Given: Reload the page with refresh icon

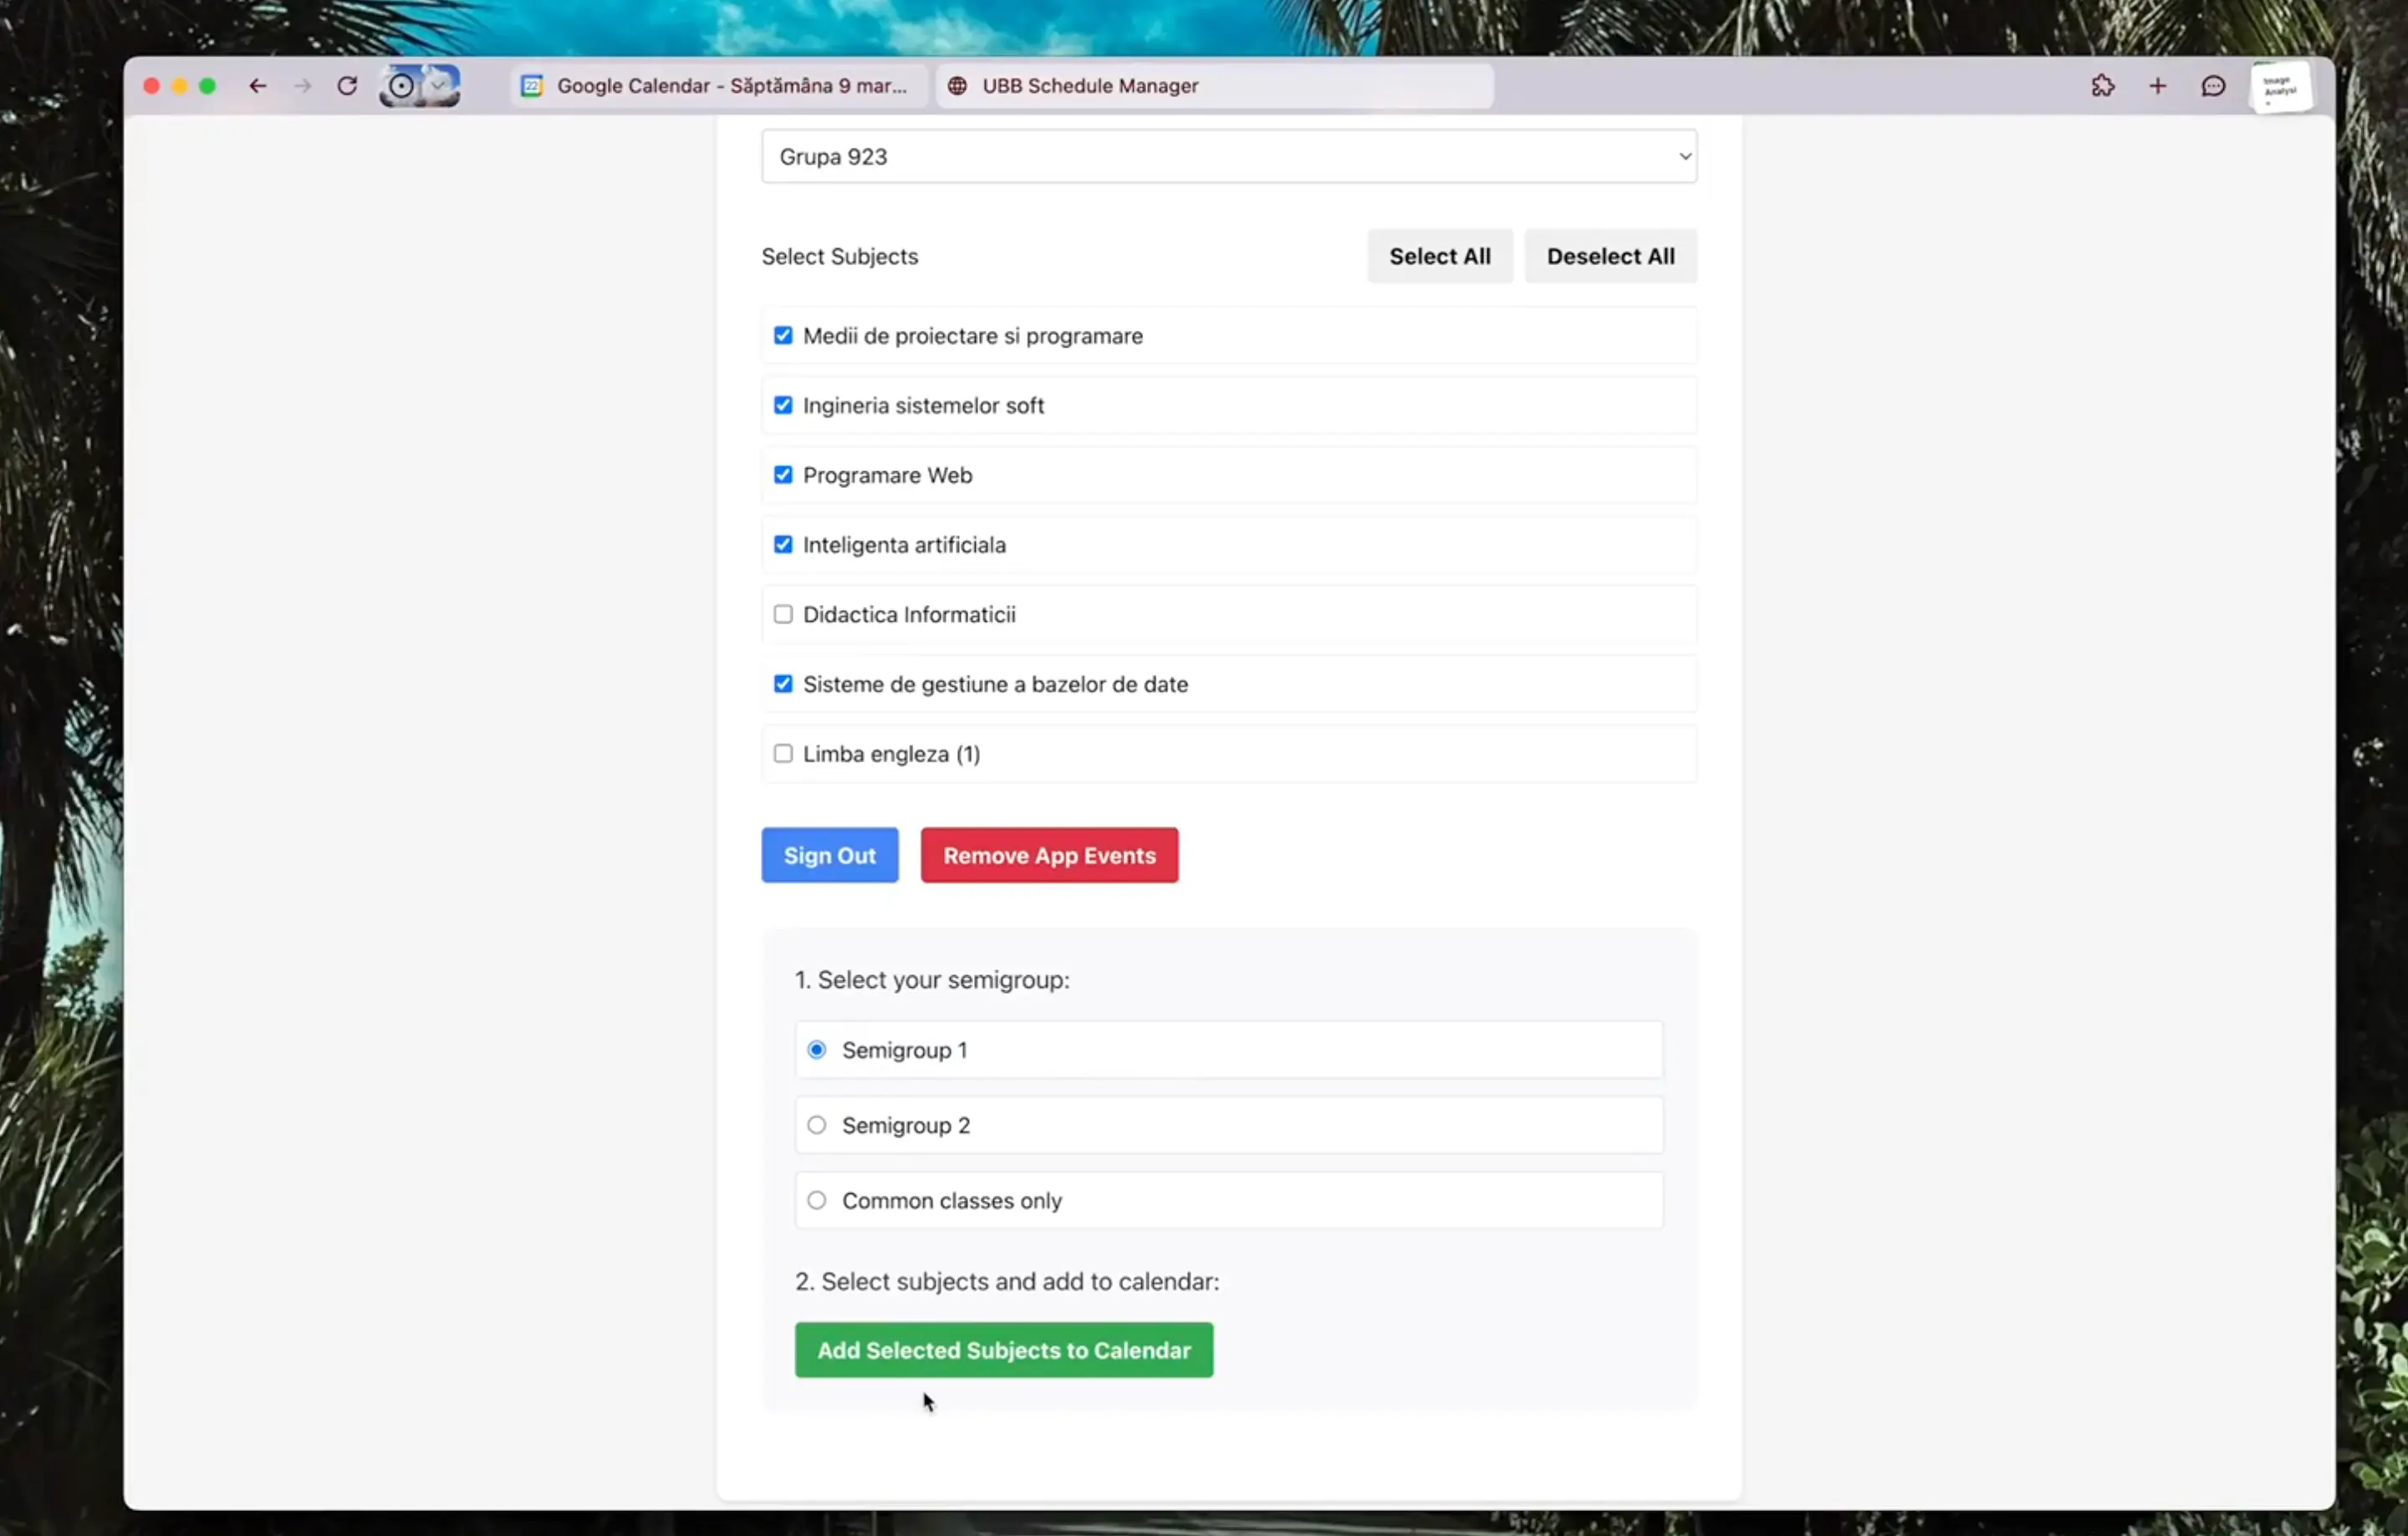Looking at the screenshot, I should click(x=347, y=86).
